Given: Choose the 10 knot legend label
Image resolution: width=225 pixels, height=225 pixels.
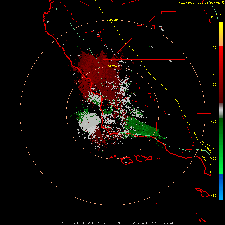Looking at the screenshot, I should (215, 103).
